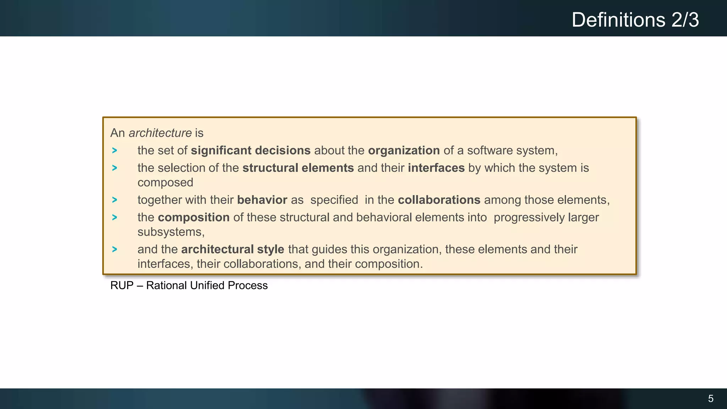Click the bold word 'behavior'
The width and height of the screenshot is (727, 409).
(x=262, y=200)
